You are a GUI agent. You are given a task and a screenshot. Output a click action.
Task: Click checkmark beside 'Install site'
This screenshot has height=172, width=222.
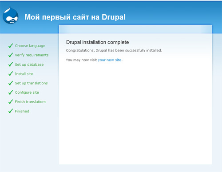tap(11, 74)
